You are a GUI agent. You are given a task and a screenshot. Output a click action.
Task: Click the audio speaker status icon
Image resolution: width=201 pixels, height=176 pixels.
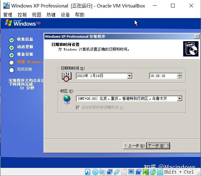(x=103, y=172)
